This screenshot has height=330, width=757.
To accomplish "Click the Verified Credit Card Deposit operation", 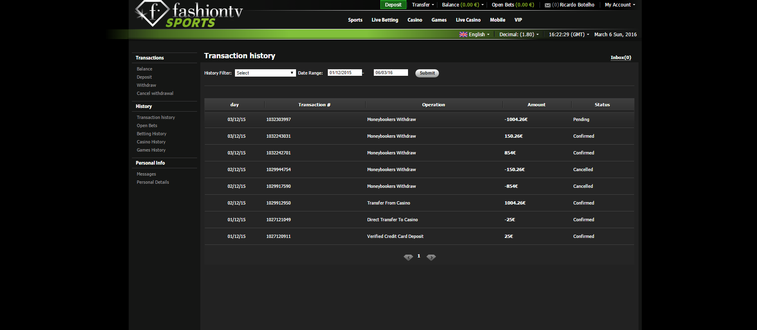I will coord(395,236).
